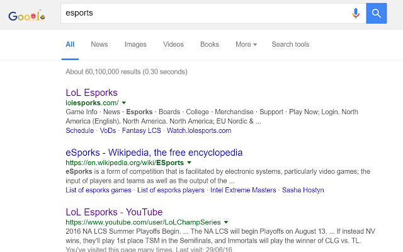Click the microphone voice search icon
This screenshot has width=403, height=252.
pos(356,13)
